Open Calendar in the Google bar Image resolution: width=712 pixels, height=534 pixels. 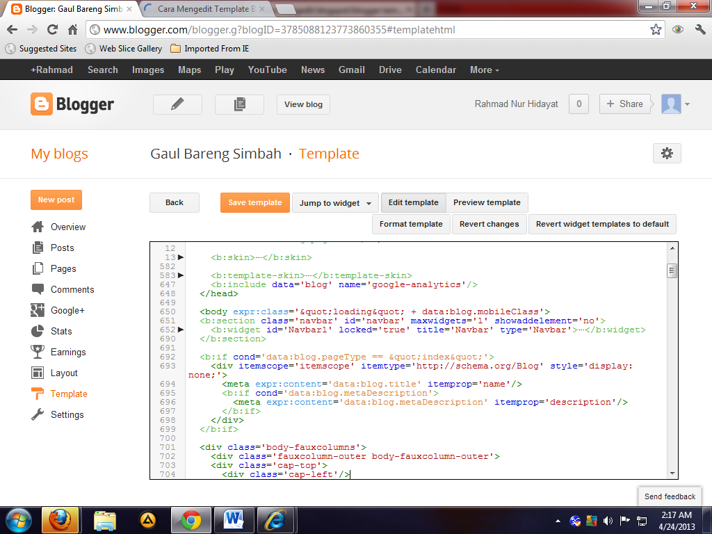pyautogui.click(x=436, y=70)
